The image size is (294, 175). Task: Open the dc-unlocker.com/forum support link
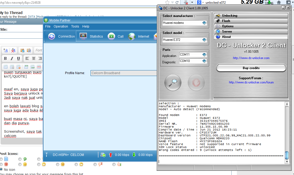click(251, 82)
